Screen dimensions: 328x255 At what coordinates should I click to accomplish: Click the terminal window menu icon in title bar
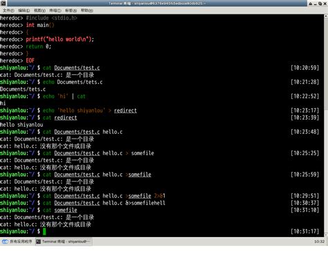coord(3,3)
